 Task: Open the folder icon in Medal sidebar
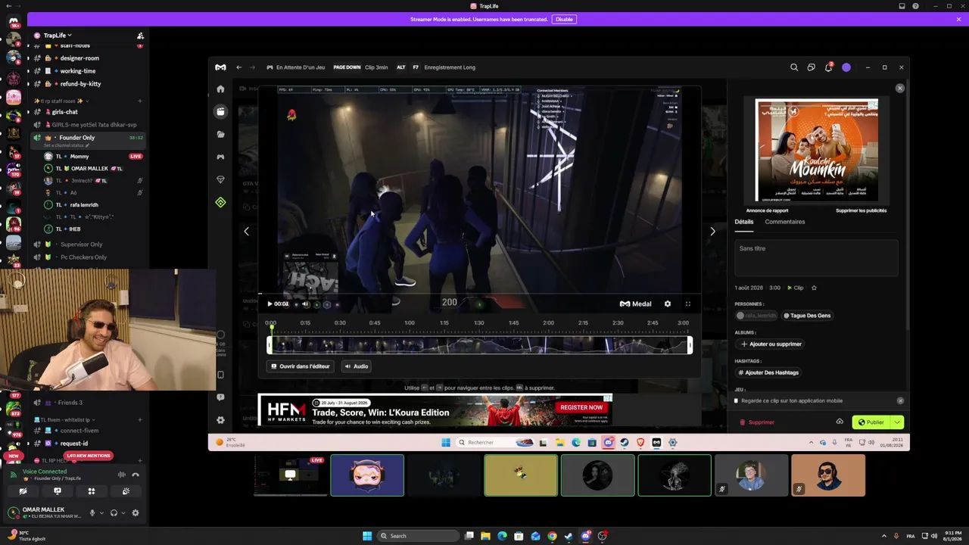point(220,134)
